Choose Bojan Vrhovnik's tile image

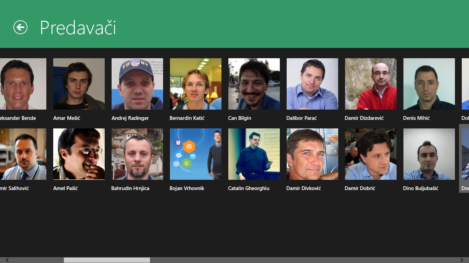pos(196,154)
